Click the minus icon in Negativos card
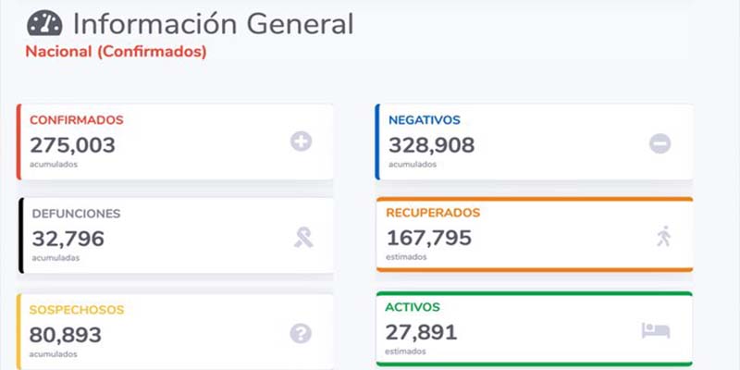This screenshot has width=740, height=370. (x=660, y=143)
